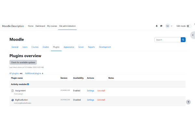
Task: Click the blue search magnifier button
Action: point(183,40)
